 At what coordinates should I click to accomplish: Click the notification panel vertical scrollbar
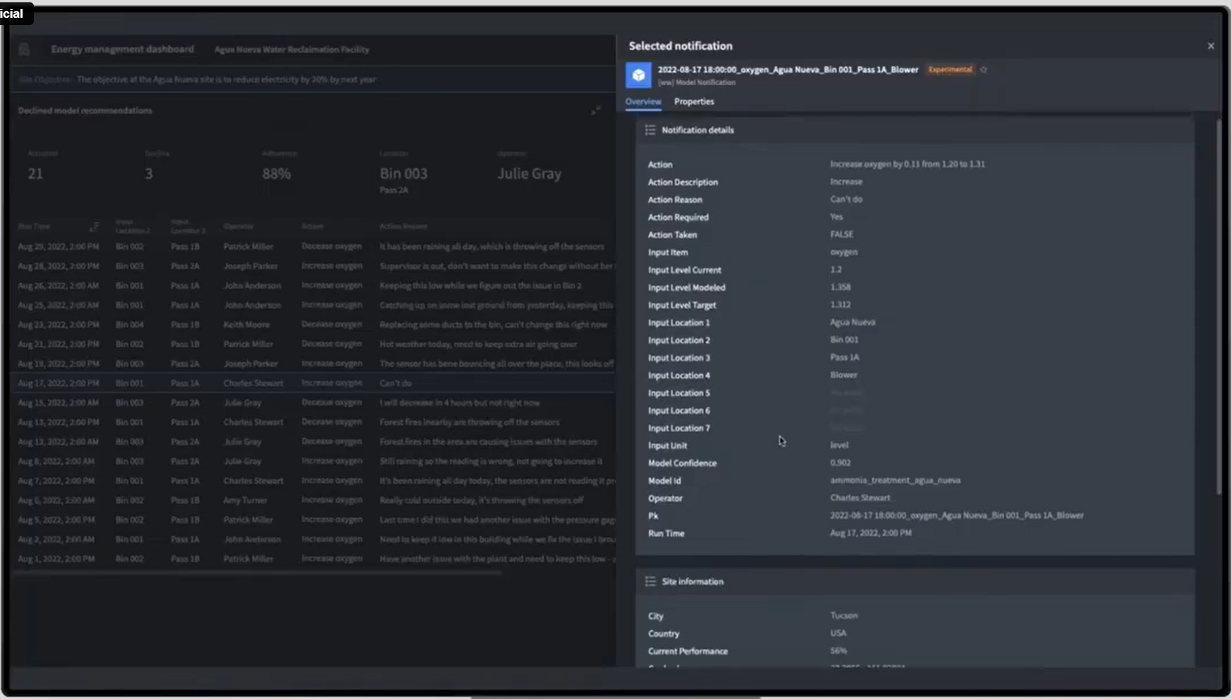[x=1218, y=306]
